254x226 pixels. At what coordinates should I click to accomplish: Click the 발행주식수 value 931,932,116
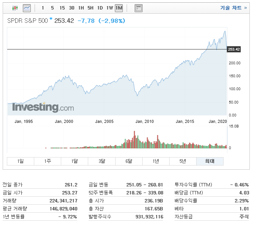149,216
